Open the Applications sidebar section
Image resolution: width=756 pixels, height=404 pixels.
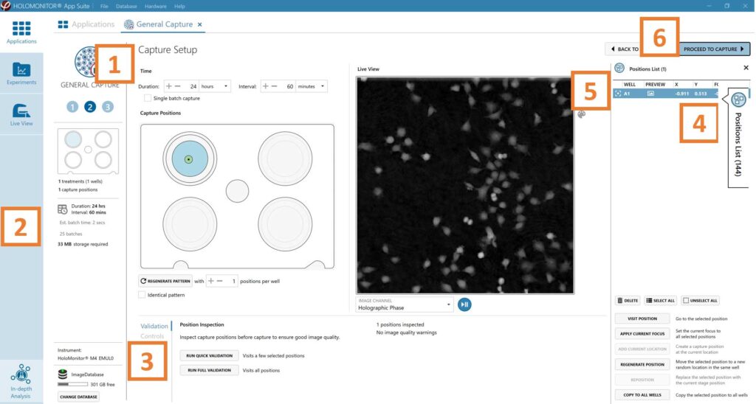[x=21, y=32]
